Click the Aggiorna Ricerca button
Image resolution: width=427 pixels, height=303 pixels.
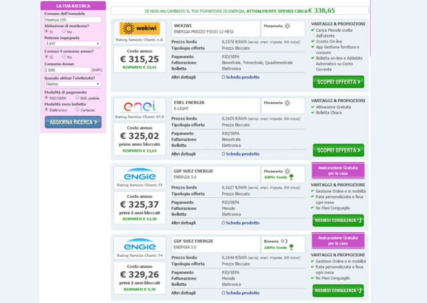point(73,122)
